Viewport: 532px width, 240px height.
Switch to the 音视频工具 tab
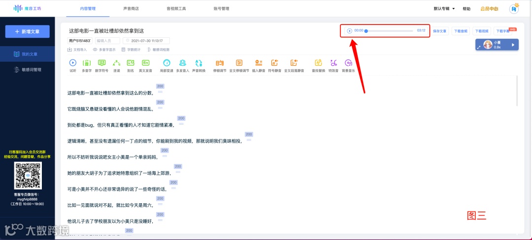176,8
